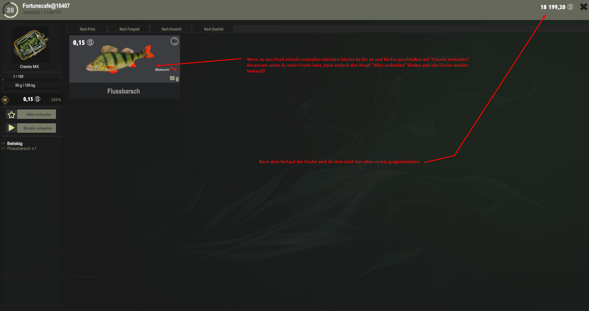
Task: Click the play arrow beside Einzeln verkaufen
Action: pyautogui.click(x=11, y=128)
